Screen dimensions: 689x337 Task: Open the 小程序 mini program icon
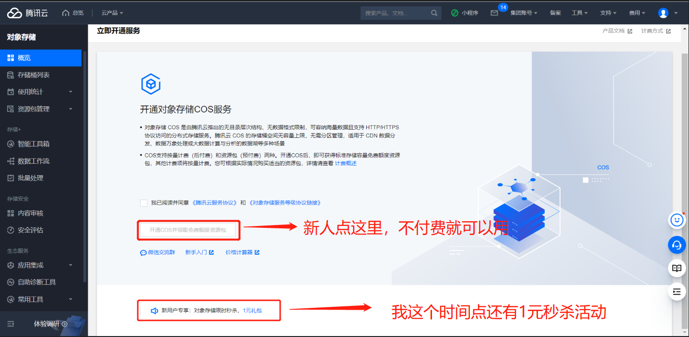click(x=455, y=13)
